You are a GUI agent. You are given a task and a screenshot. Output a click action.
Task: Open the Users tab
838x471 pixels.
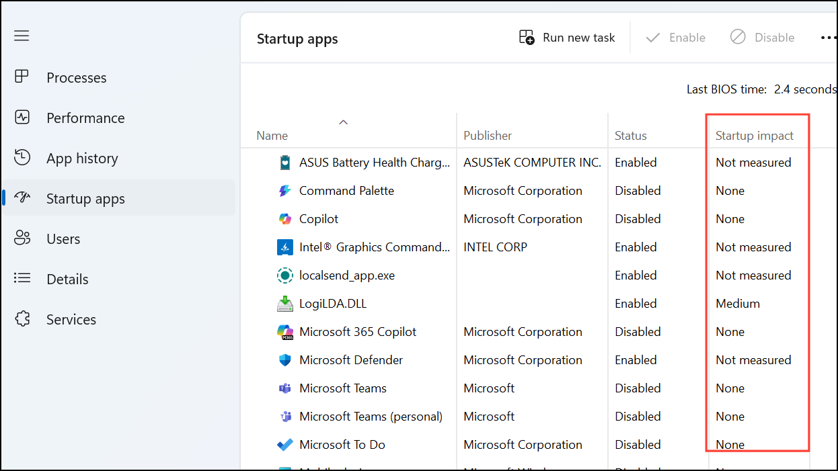[119, 239]
